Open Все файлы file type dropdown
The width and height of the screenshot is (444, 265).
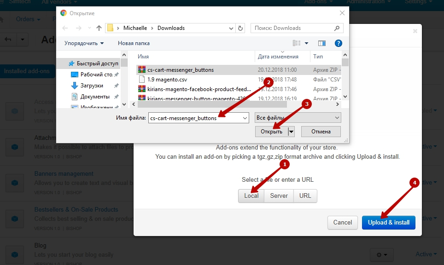coord(298,118)
